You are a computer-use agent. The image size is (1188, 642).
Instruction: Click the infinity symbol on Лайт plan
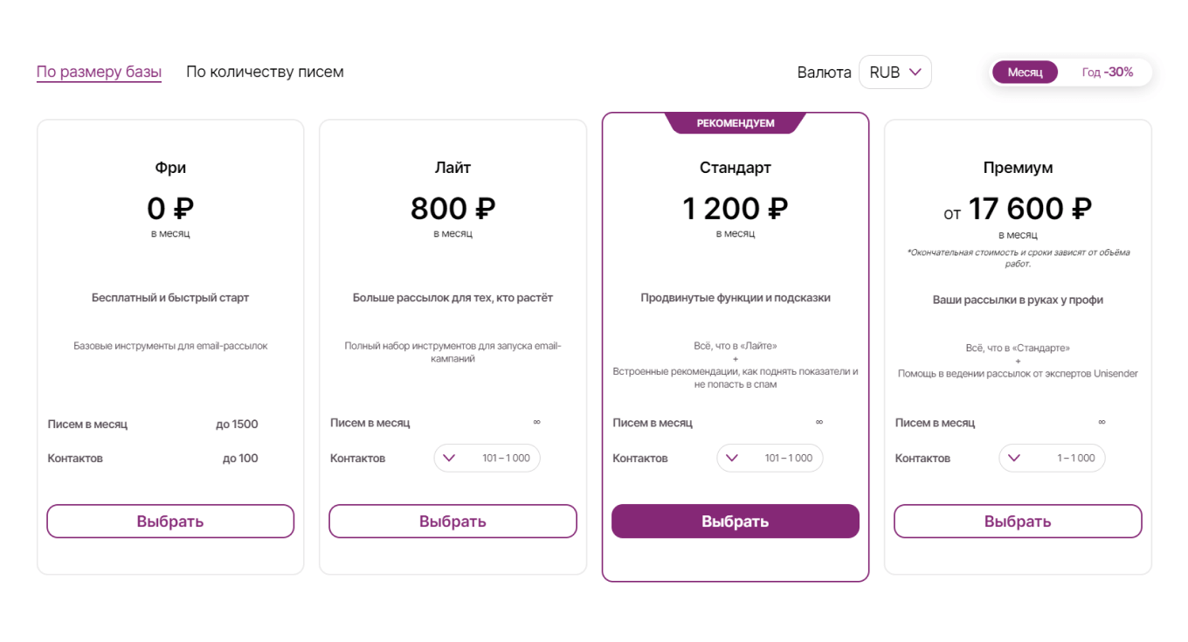point(535,422)
